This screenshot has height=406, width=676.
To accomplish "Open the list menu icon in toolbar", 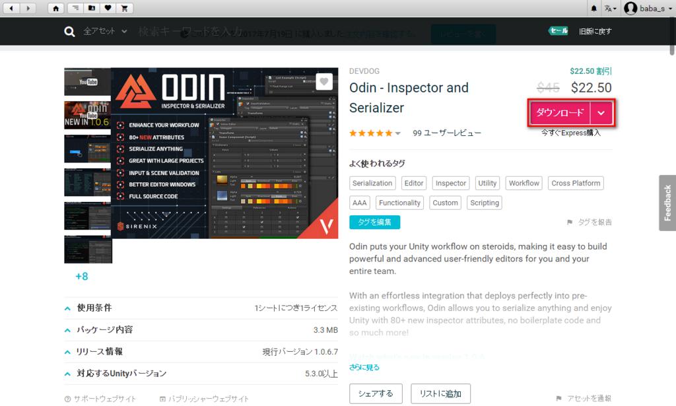I will (x=75, y=8).
